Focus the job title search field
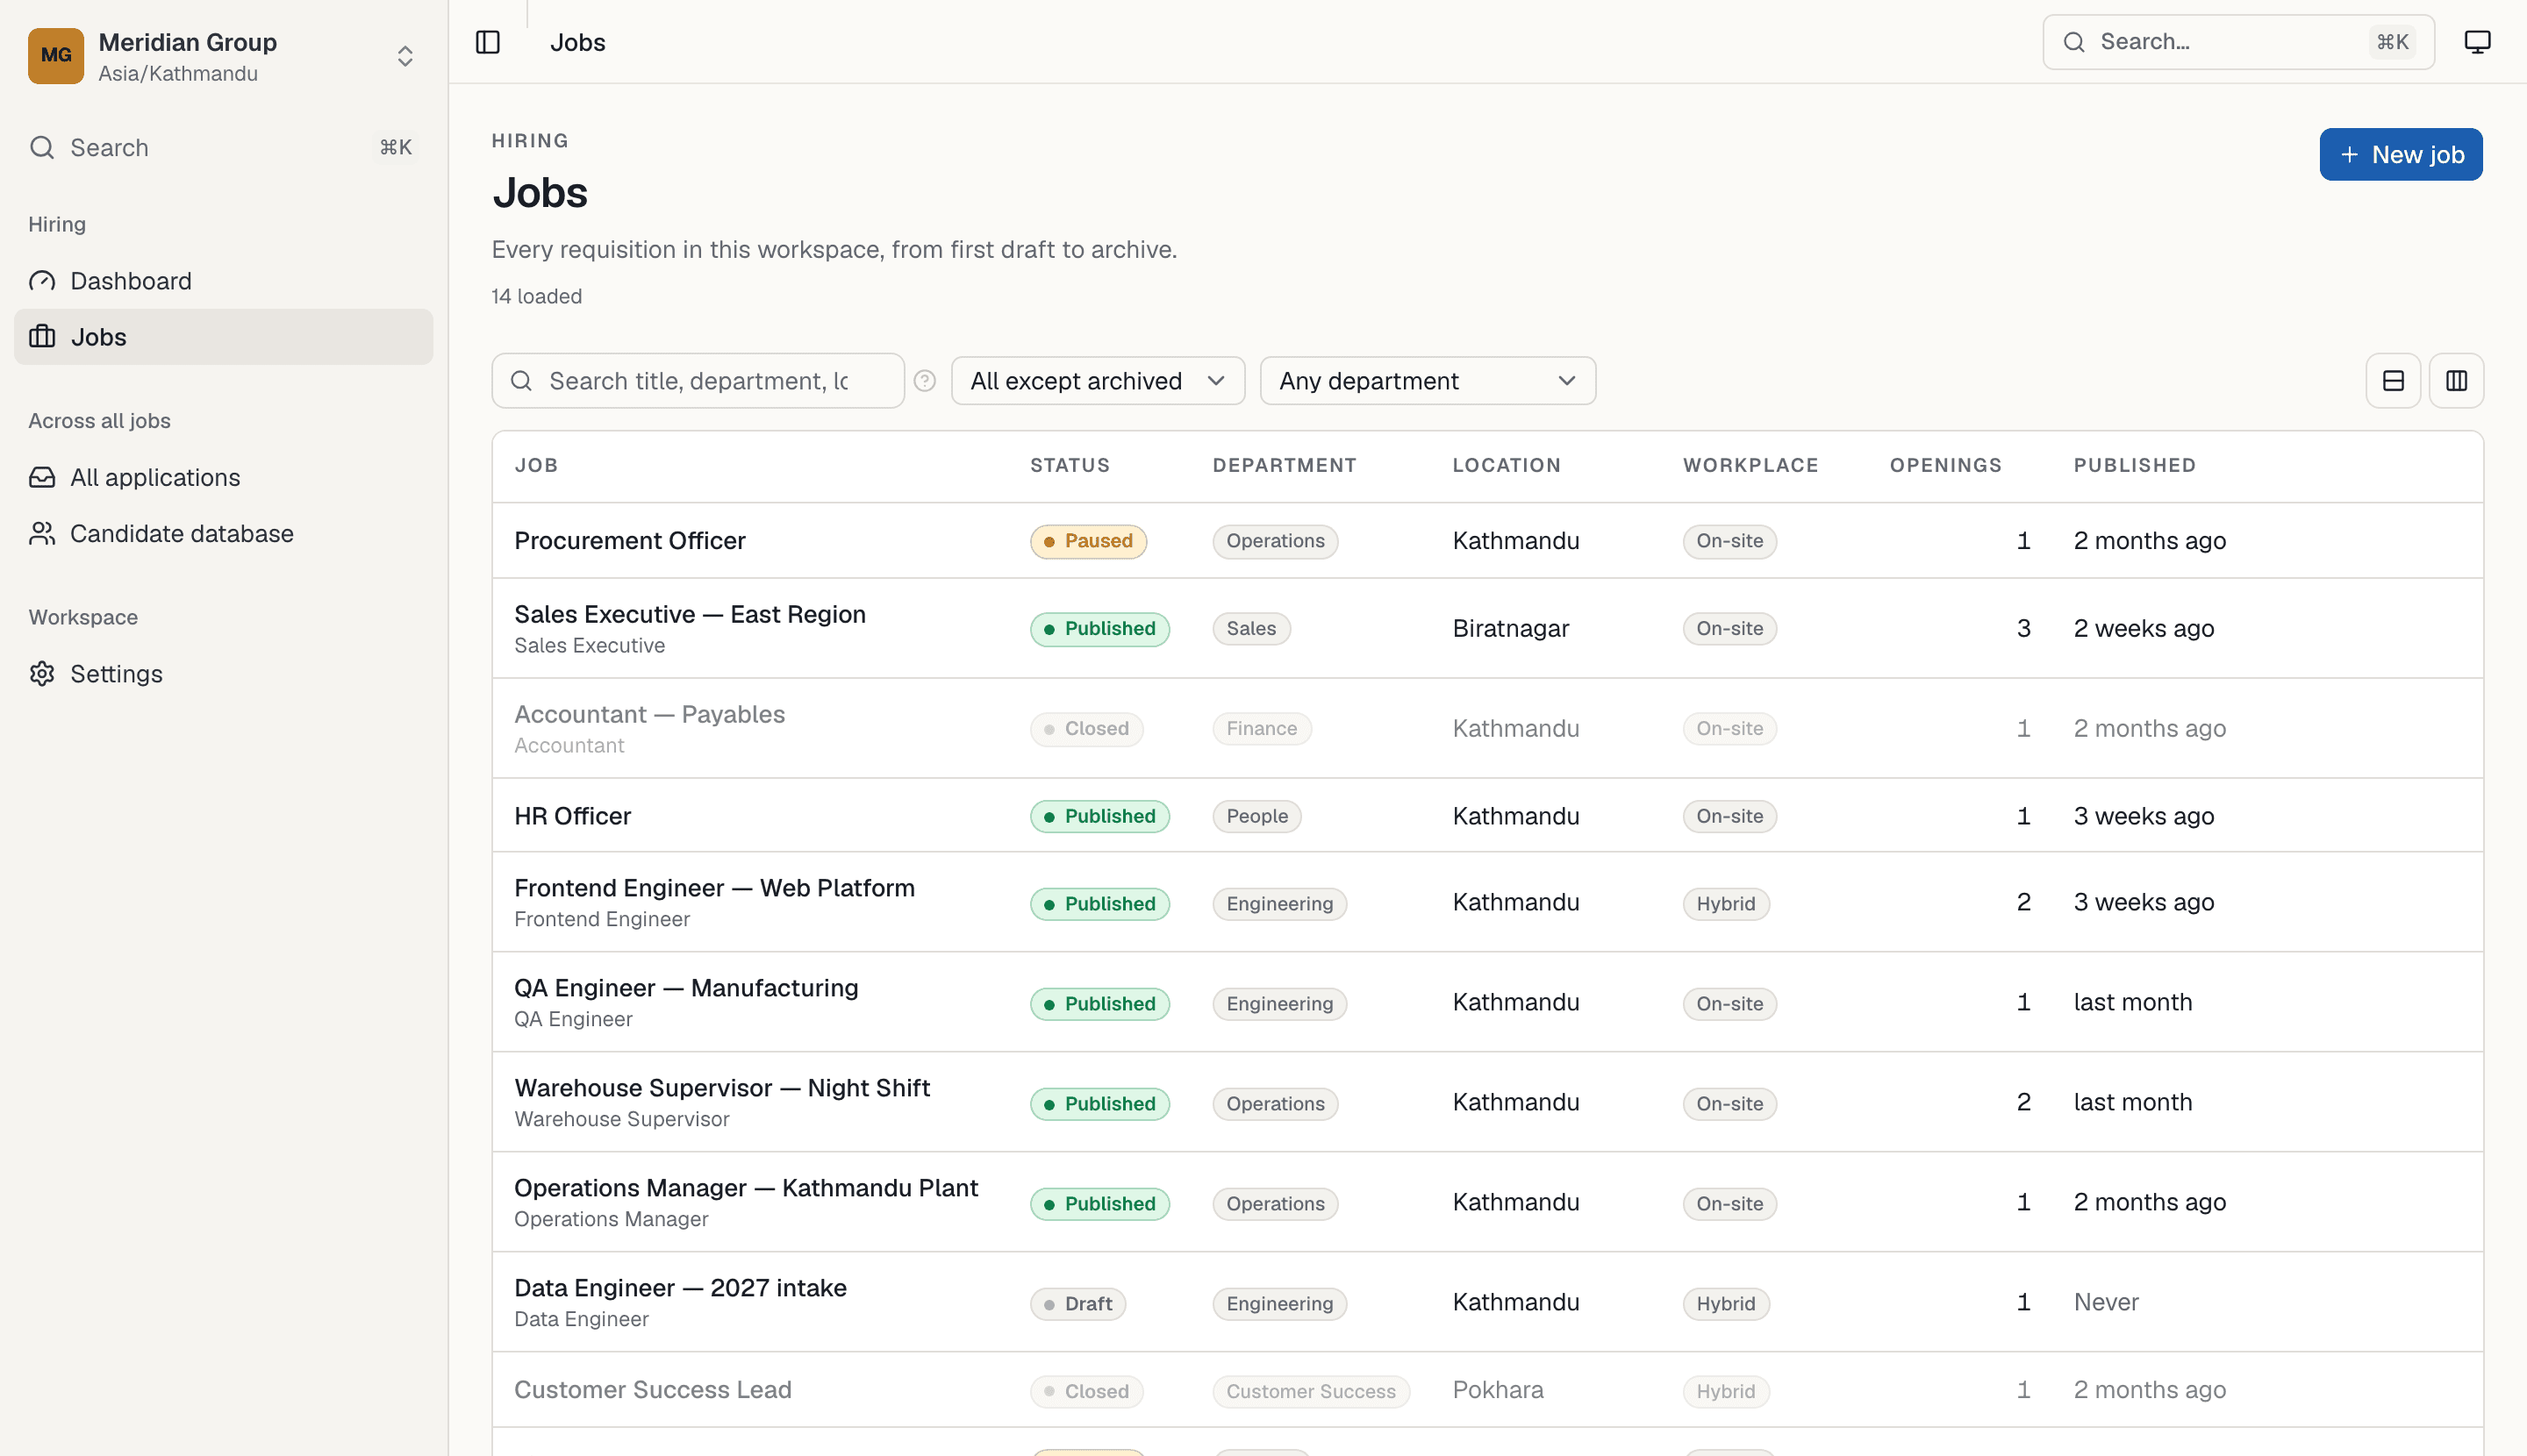2527x1456 pixels. point(698,381)
